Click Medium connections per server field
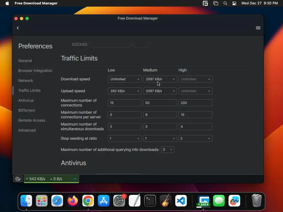283x212 pixels. (160, 115)
